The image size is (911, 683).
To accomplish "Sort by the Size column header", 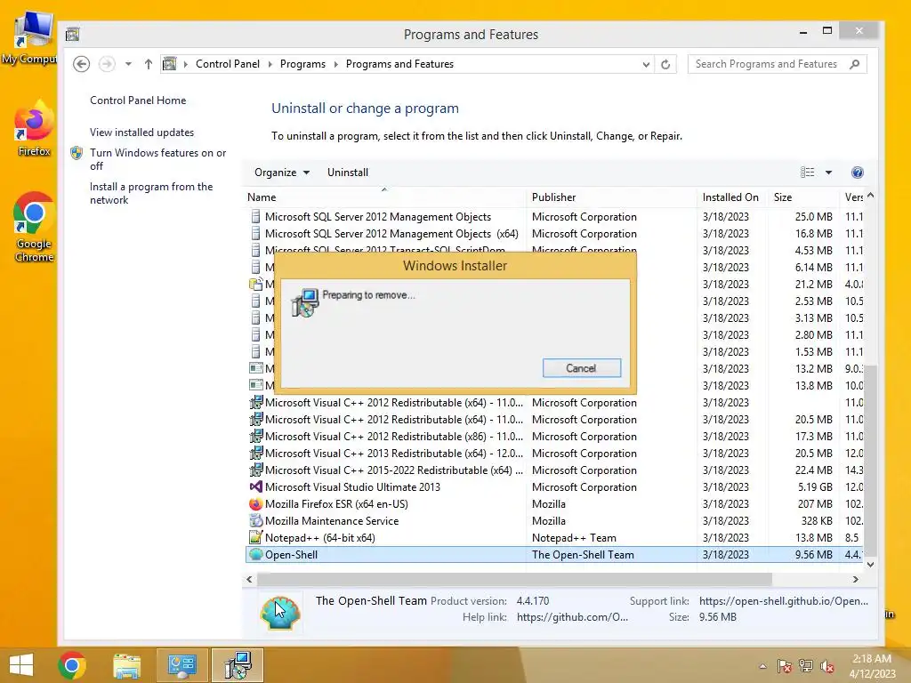I will click(x=804, y=197).
